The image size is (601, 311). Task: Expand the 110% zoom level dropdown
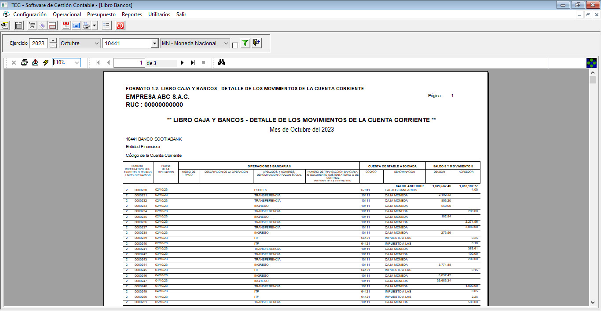click(77, 63)
